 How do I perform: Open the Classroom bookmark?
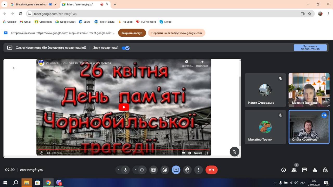tap(43, 22)
